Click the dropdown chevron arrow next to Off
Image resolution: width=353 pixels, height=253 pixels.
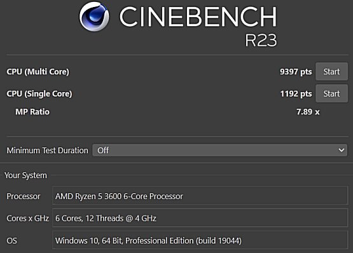point(342,150)
